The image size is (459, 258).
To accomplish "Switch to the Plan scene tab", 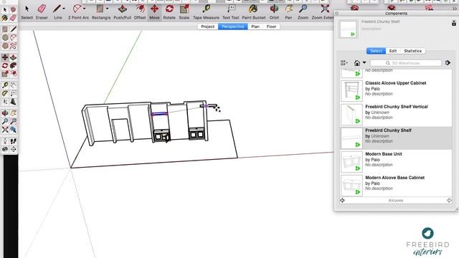I will tap(255, 27).
